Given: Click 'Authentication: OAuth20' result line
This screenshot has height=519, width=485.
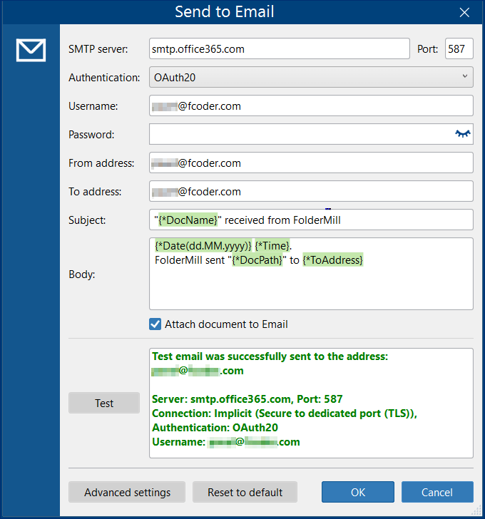Looking at the screenshot, I should click(x=215, y=427).
